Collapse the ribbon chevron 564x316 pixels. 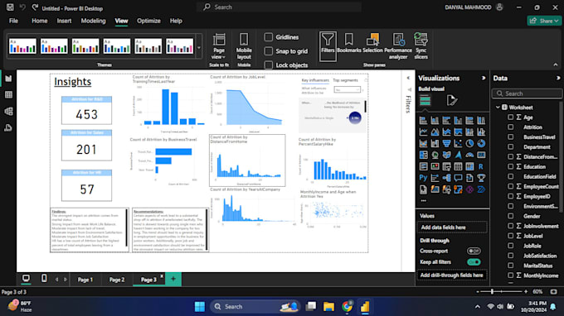click(x=556, y=65)
